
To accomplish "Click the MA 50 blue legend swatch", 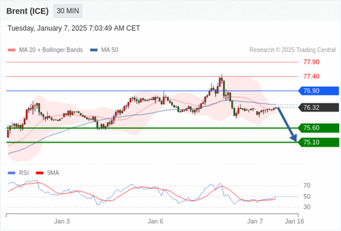I will pos(94,50).
